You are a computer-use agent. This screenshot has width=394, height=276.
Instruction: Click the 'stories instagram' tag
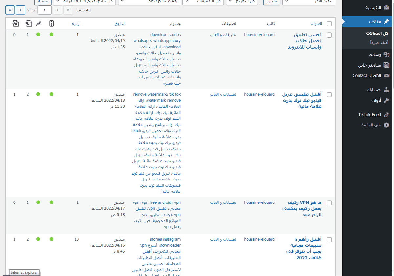165,239
